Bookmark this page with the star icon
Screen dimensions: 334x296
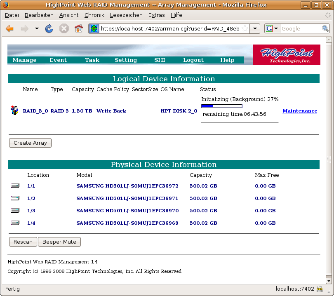click(245, 28)
